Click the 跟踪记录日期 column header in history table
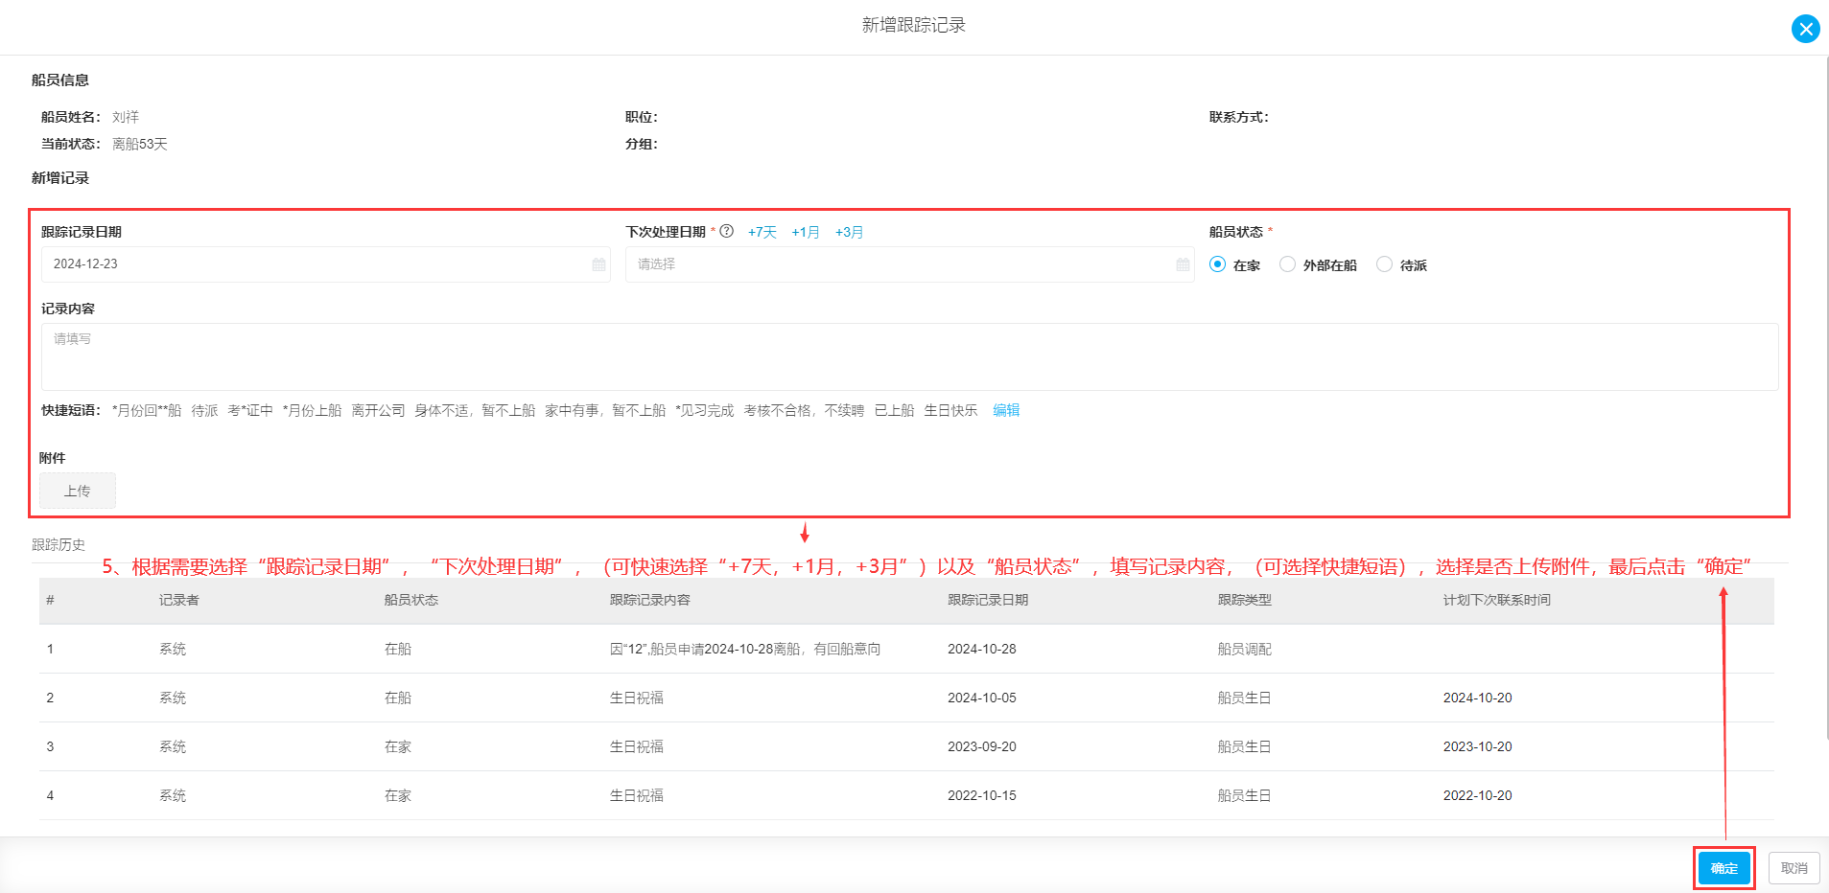The height and width of the screenshot is (893, 1829). pos(988,600)
